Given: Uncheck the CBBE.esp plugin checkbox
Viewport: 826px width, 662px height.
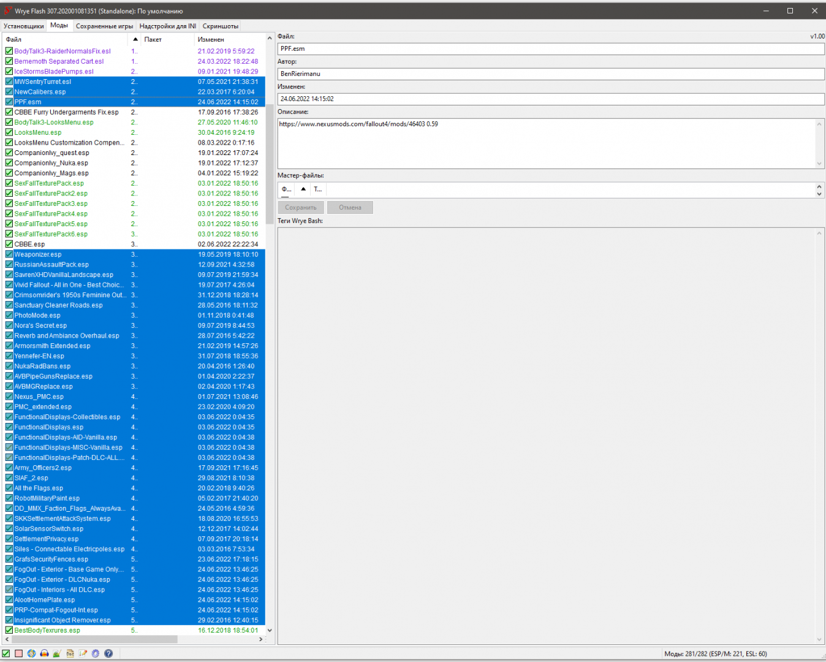Looking at the screenshot, I should (x=9, y=244).
